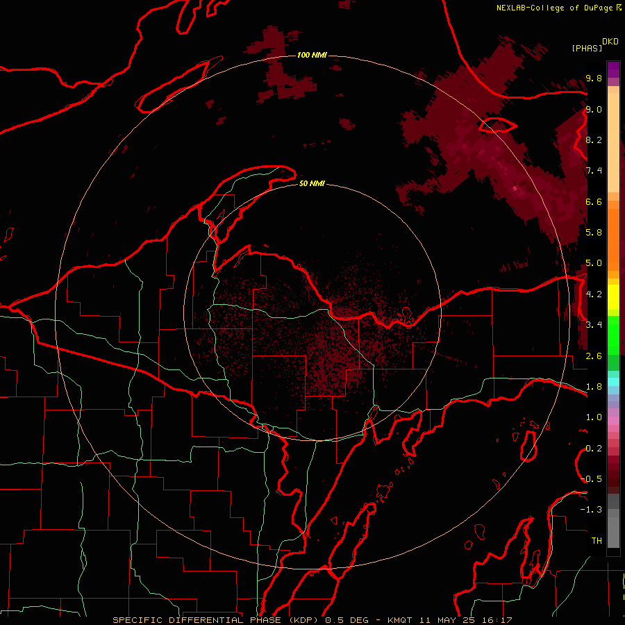The height and width of the screenshot is (625, 625).
Task: Click the 50 NMI range ring label
Action: pyautogui.click(x=312, y=183)
